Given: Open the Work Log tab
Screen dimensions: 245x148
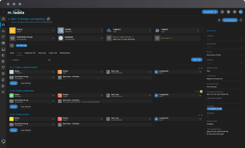Looking at the screenshot, I should click(x=42, y=53).
